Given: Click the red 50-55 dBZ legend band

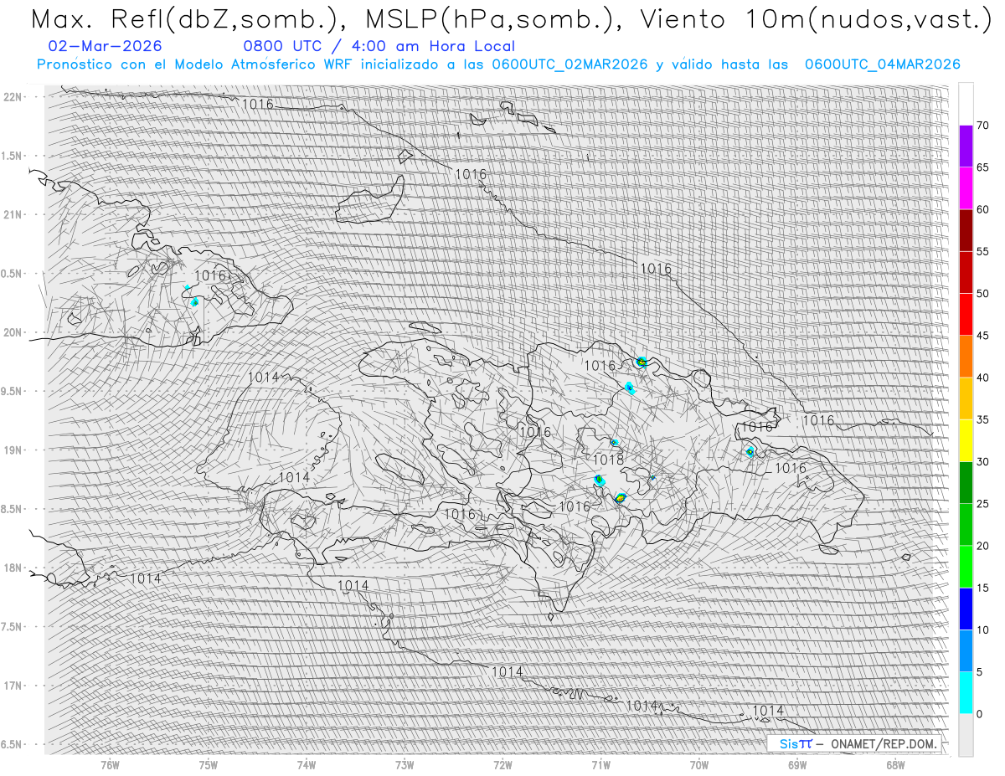Looking at the screenshot, I should 966,272.
